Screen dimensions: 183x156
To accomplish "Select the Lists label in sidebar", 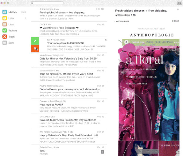I will pyautogui.click(x=11, y=24).
